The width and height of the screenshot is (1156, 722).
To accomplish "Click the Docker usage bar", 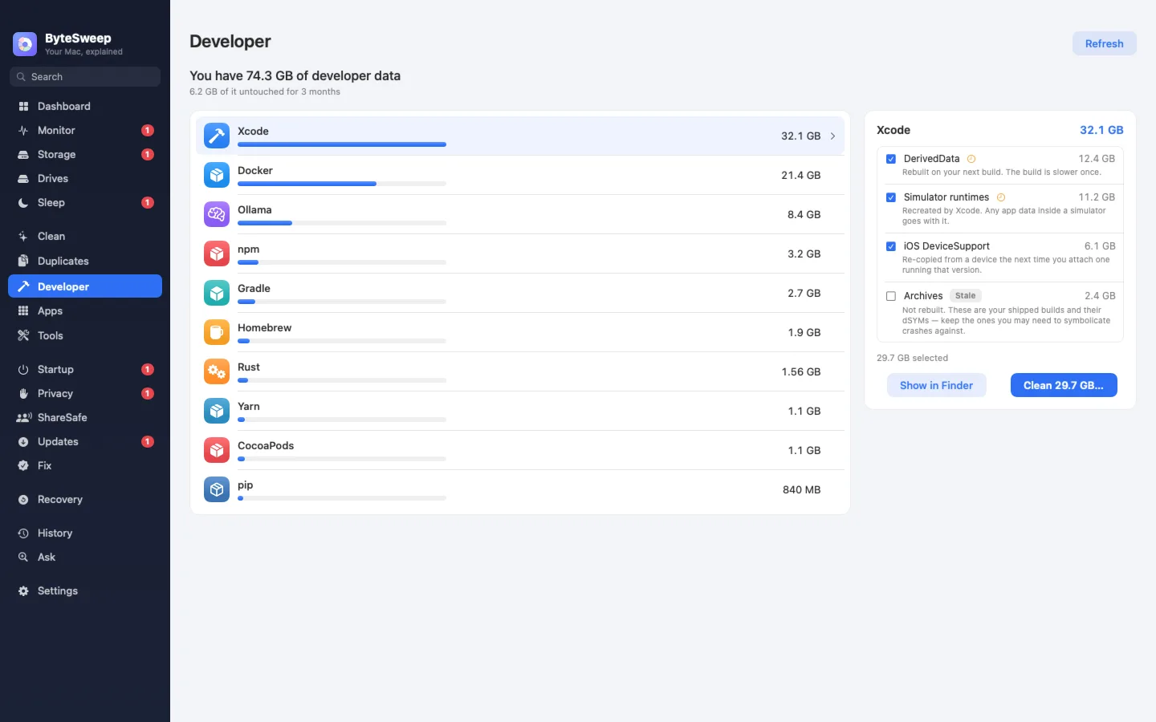I will (342, 184).
